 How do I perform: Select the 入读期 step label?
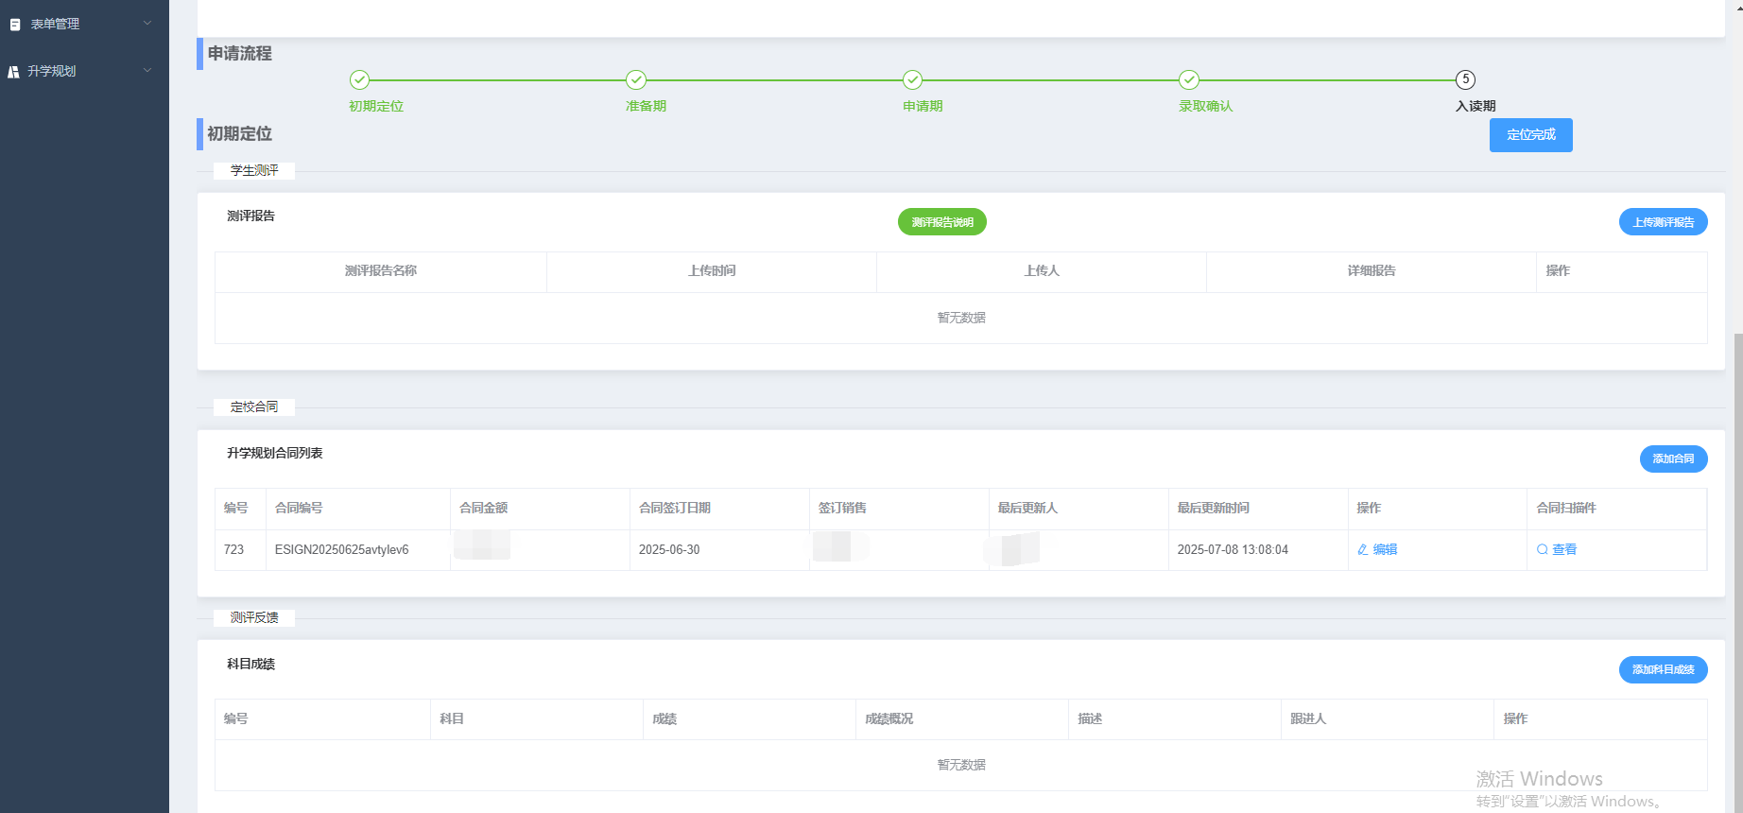coord(1476,106)
